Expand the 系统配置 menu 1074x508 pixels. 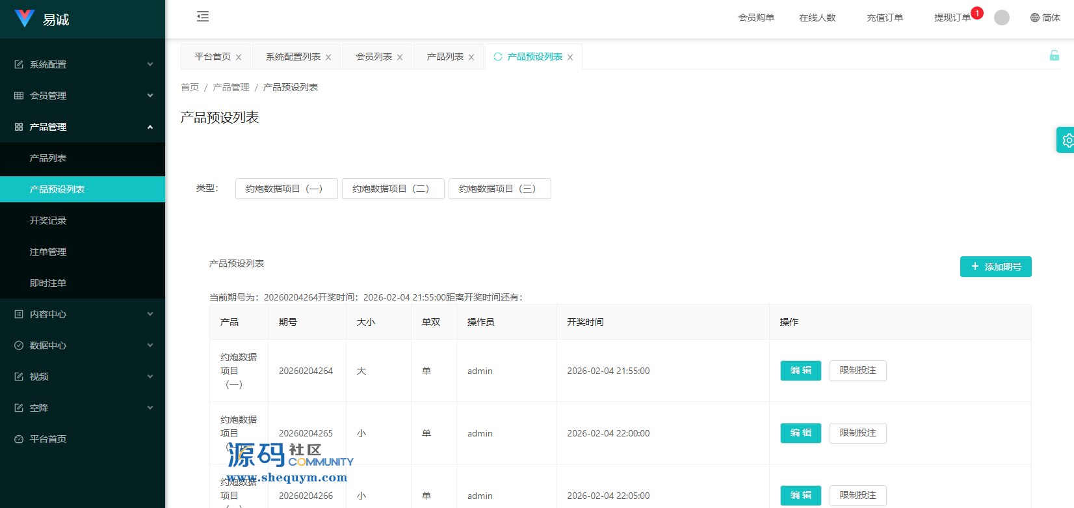click(83, 64)
